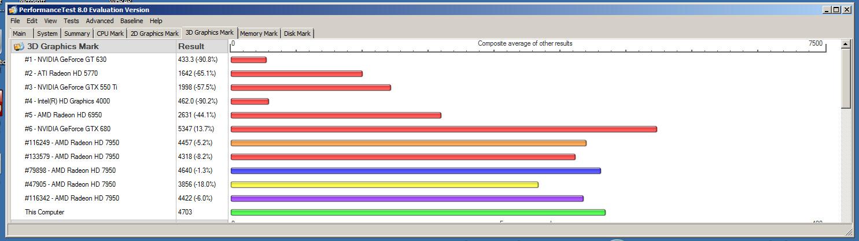Click result value 433.3 (-90.8%)

click(198, 60)
